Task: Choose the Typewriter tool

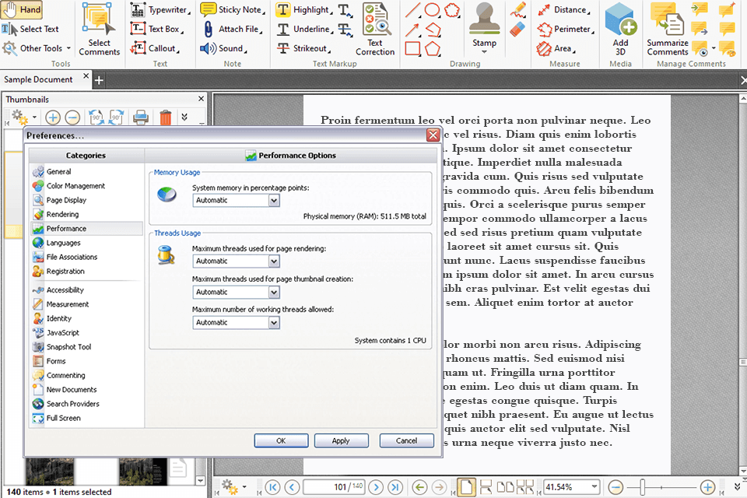Action: coord(160,10)
